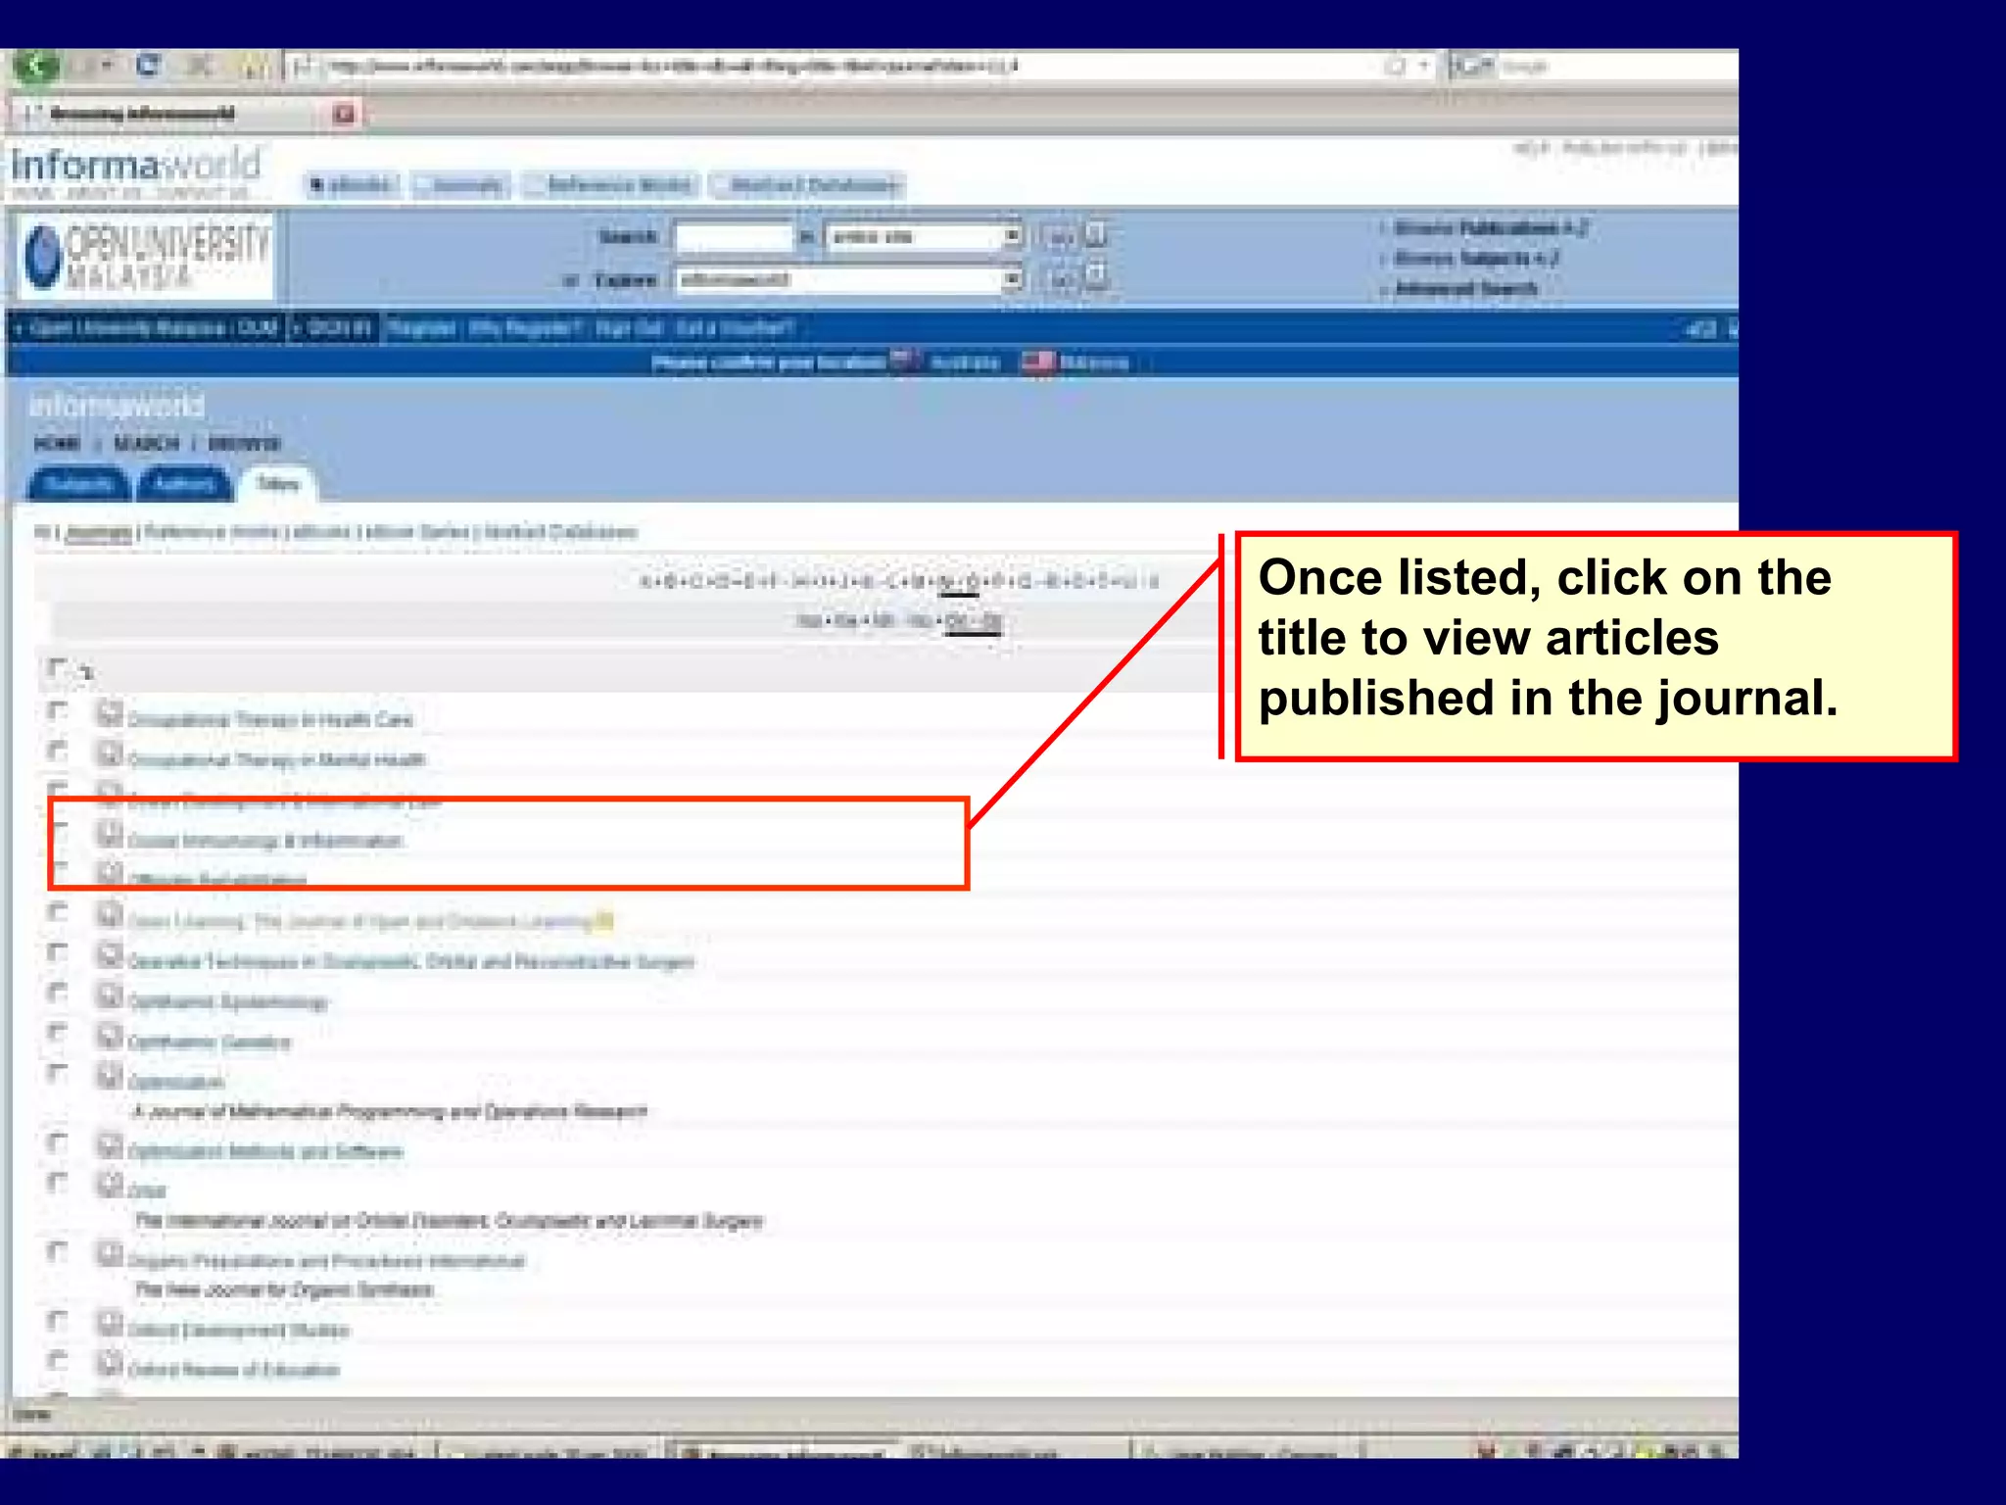The width and height of the screenshot is (2006, 1505).
Task: Tick checkbox for Optimization Methods and Software
Action: point(58,1142)
